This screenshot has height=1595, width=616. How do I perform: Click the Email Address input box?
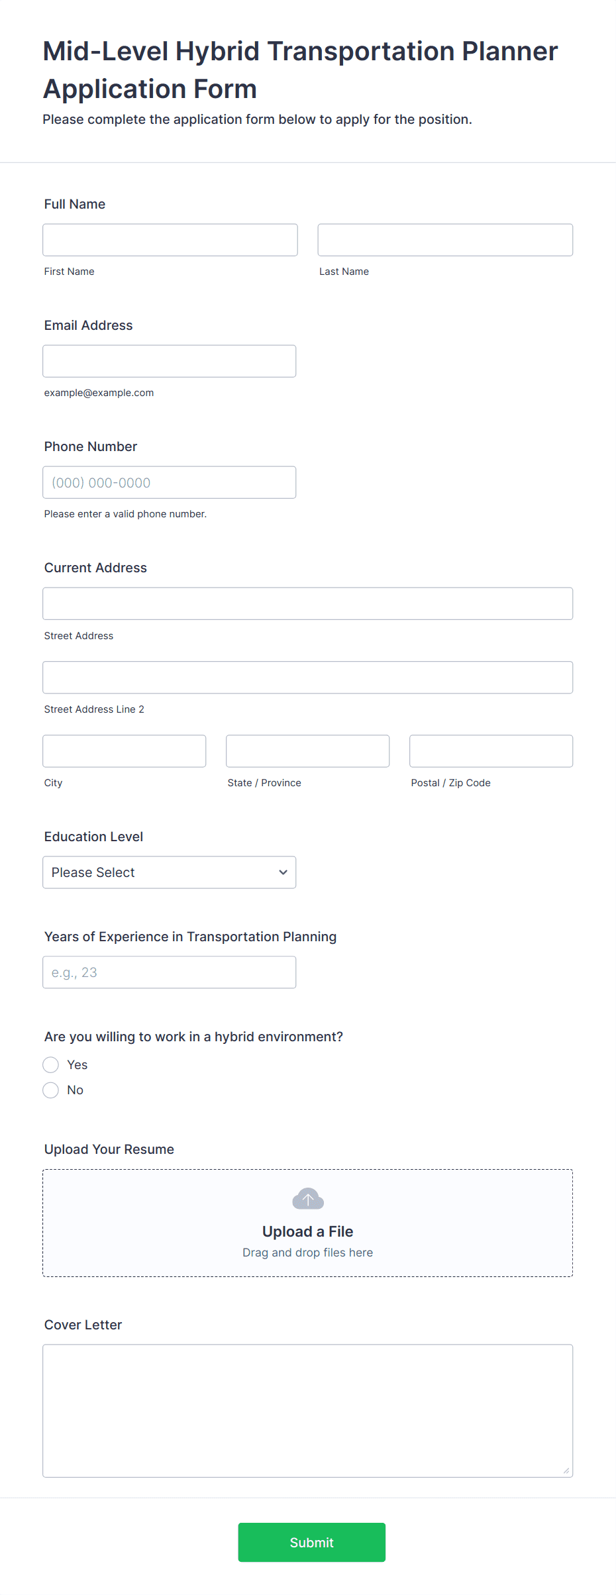pyautogui.click(x=170, y=361)
